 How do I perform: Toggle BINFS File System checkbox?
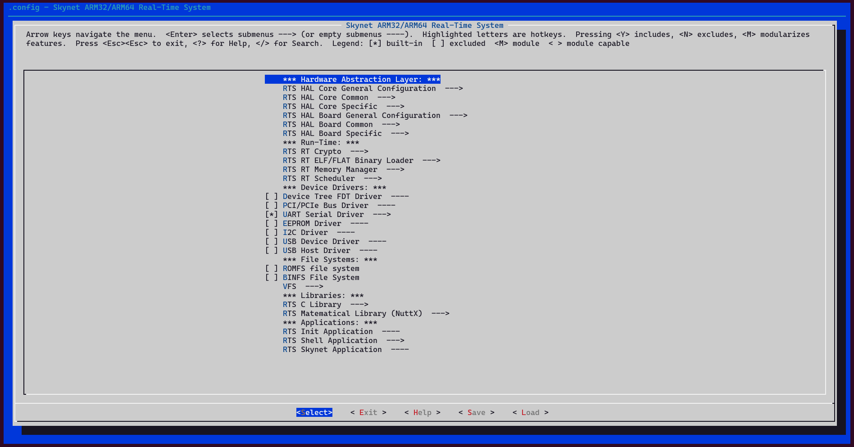pyautogui.click(x=272, y=278)
